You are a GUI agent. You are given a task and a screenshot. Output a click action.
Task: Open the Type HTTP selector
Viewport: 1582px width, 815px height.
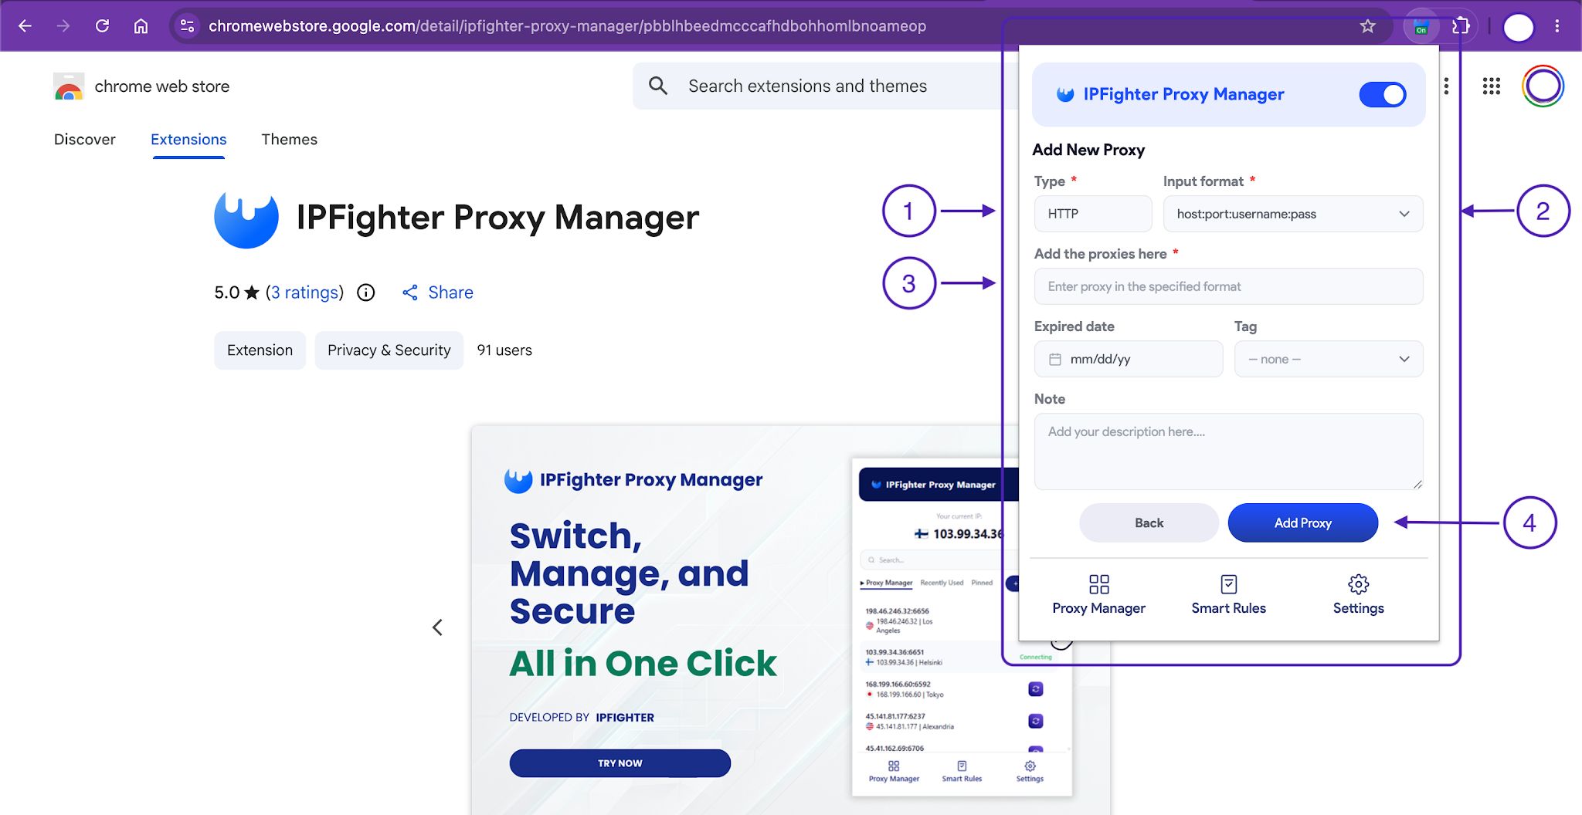[1093, 214]
